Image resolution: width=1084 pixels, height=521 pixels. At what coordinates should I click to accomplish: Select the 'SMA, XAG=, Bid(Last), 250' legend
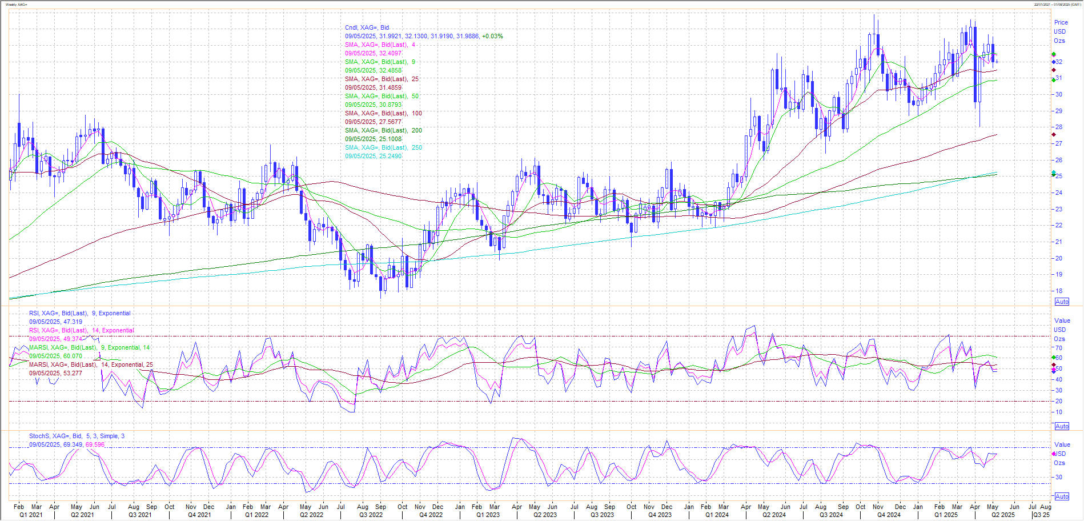pyautogui.click(x=383, y=147)
